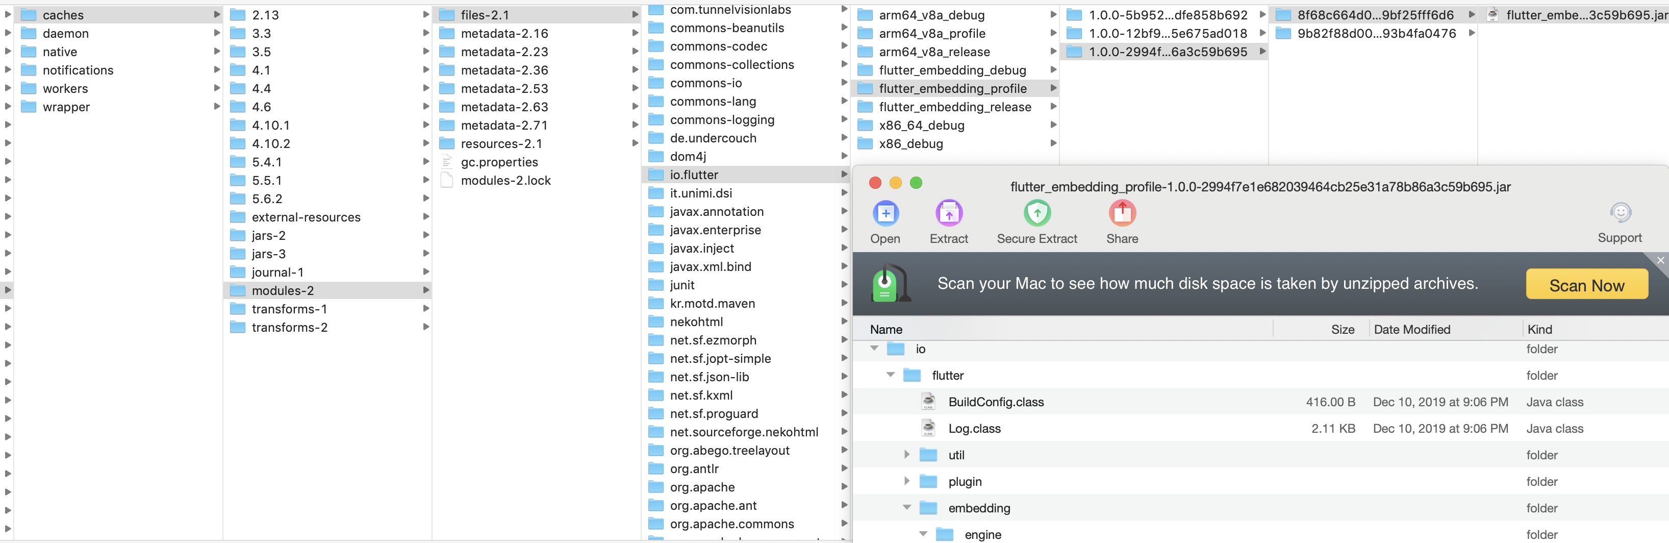Open the notifications folder
This screenshot has height=543, width=1669.
point(119,70)
